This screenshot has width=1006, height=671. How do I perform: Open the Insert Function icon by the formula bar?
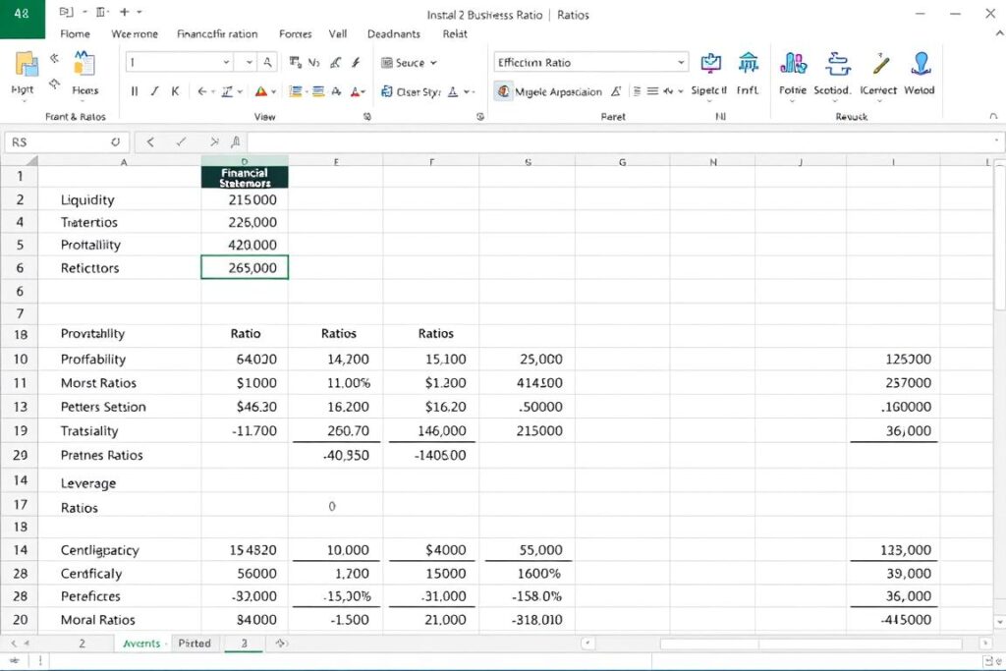coord(234,140)
